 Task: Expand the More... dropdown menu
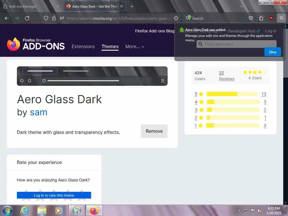pyautogui.click(x=135, y=46)
